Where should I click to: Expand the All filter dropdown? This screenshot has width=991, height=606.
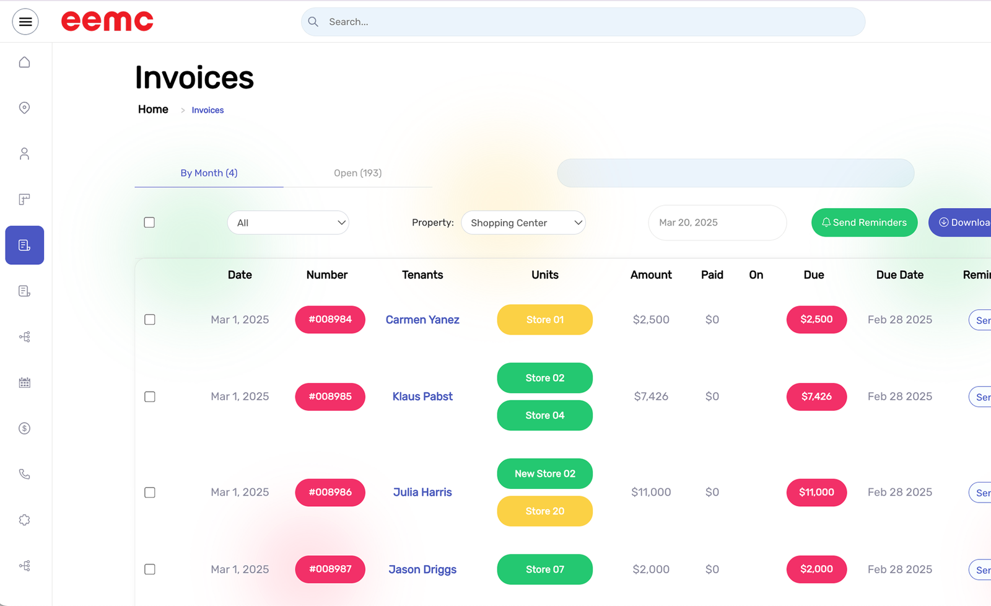click(x=288, y=223)
